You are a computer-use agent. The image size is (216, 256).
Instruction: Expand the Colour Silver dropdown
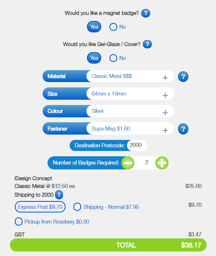[x=130, y=111]
